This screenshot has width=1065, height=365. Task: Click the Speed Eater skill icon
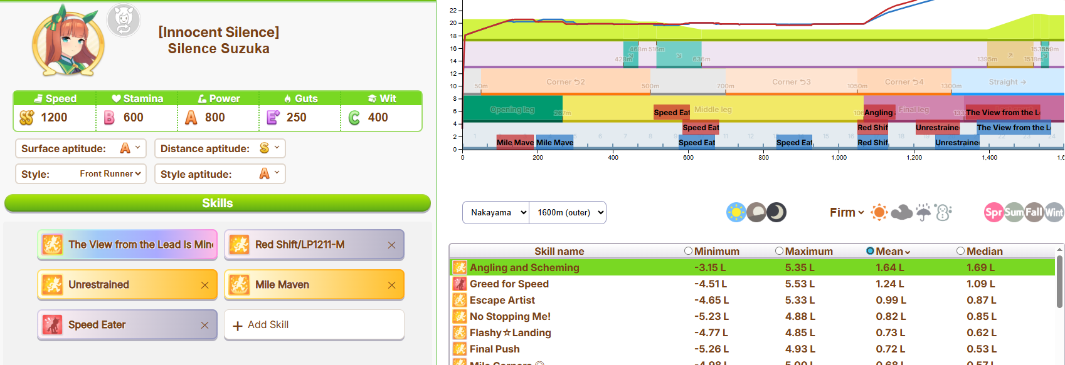pos(52,325)
